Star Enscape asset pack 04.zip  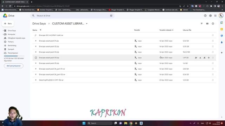click(x=208, y=58)
